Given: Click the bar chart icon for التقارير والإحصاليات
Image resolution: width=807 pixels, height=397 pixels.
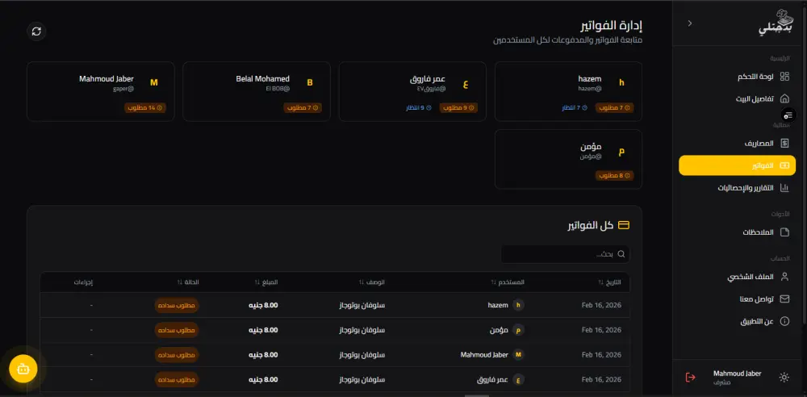Looking at the screenshot, I should coord(784,188).
